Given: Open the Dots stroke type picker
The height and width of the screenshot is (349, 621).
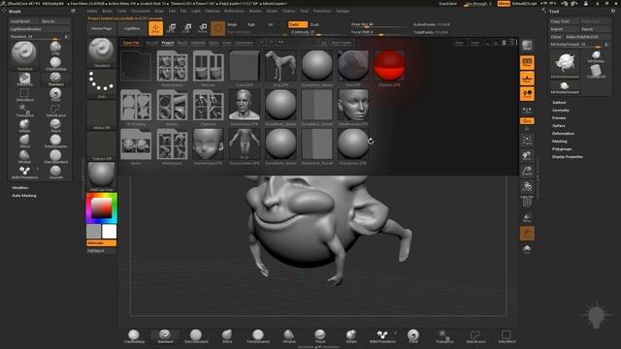Looking at the screenshot, I should [101, 84].
